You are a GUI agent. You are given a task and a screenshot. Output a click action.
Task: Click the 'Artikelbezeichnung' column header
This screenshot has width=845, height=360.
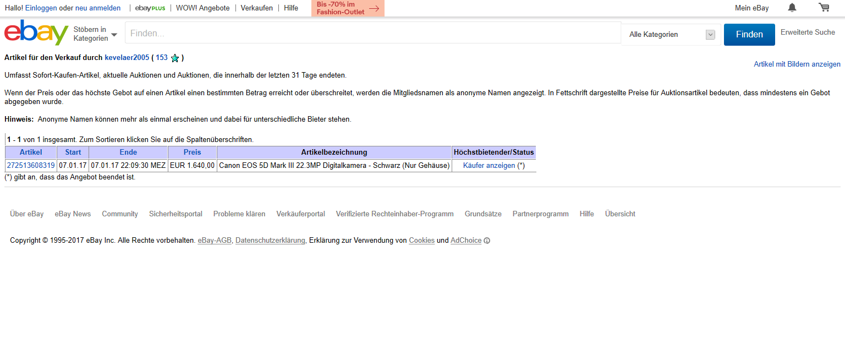[x=334, y=152]
